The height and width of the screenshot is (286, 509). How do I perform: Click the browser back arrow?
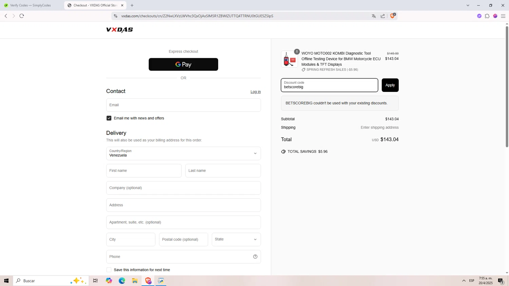[x=6, y=16]
